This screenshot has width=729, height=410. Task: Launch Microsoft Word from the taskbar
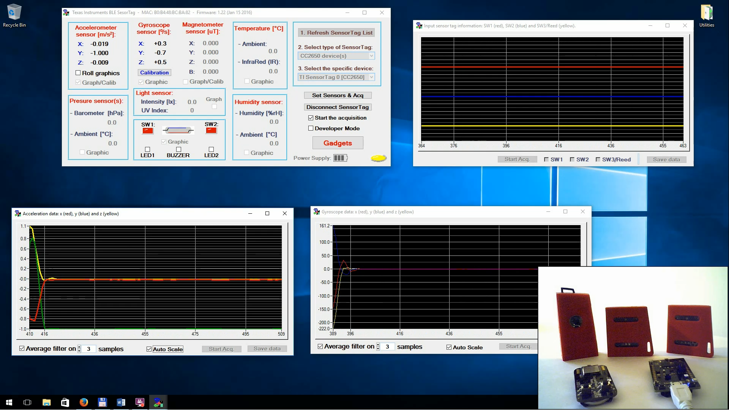coord(121,402)
